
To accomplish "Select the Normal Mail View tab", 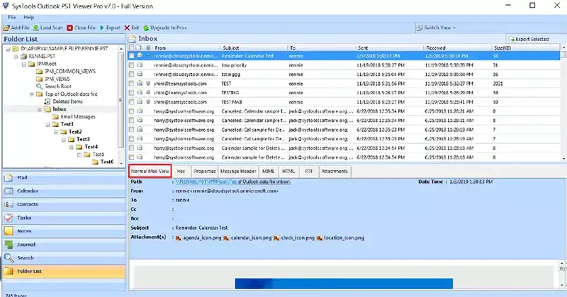I will [x=150, y=171].
